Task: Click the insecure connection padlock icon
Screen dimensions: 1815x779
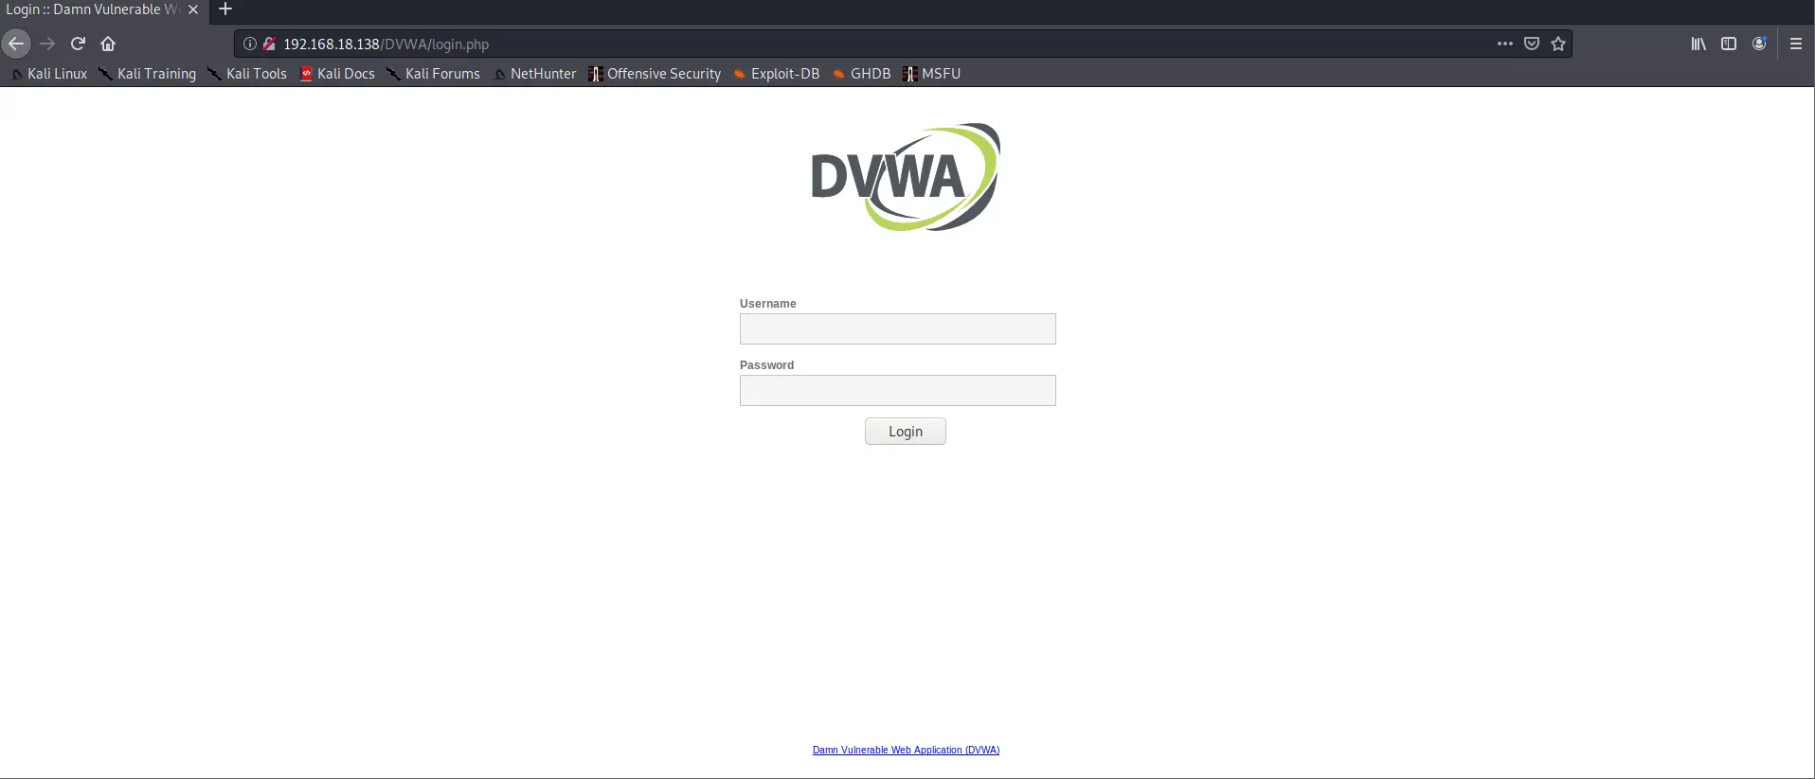Action: pyautogui.click(x=269, y=44)
